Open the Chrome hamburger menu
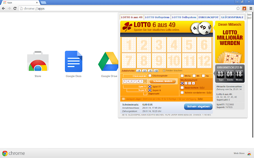The image size is (254, 158). click(x=251, y=8)
